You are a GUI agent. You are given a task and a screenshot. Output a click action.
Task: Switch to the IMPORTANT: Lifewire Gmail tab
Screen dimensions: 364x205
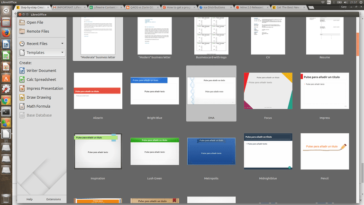(x=69, y=8)
